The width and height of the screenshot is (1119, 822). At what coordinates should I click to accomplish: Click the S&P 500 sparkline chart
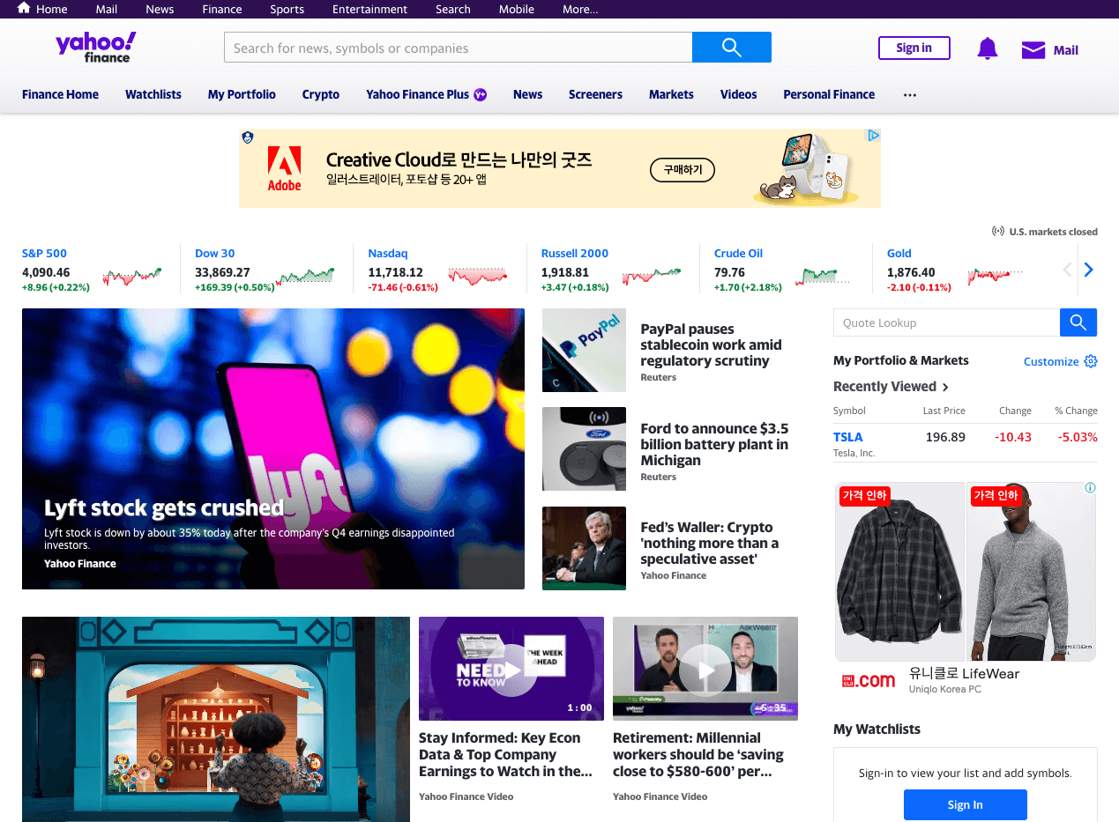tap(132, 277)
